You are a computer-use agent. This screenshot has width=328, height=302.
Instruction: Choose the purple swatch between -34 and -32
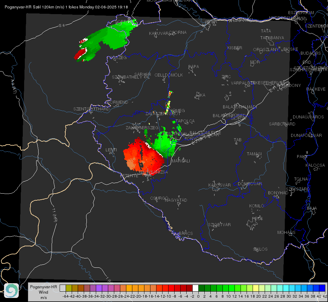(x=99, y=288)
